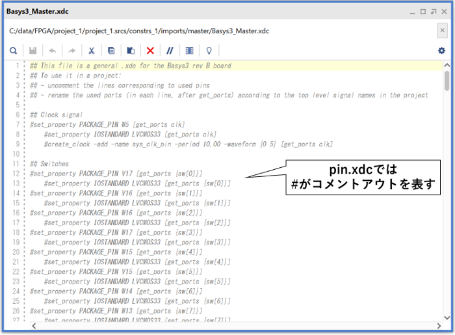Cut selection with scissors icon
The image size is (455, 335).
pyautogui.click(x=92, y=51)
